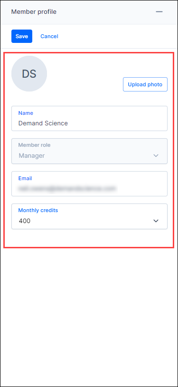178x387 pixels.
Task: Click the Monthly credits label
Action: (38, 210)
